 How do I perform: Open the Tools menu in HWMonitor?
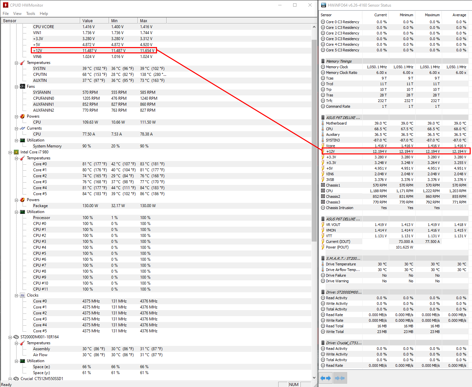[31, 14]
